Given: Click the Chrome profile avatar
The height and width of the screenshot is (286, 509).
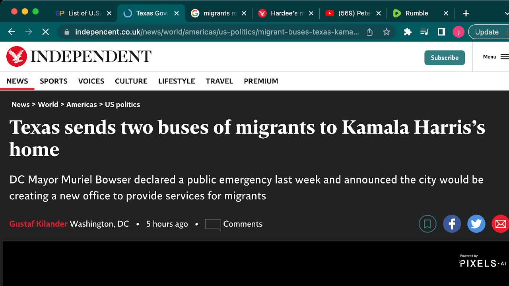Looking at the screenshot, I should point(458,32).
